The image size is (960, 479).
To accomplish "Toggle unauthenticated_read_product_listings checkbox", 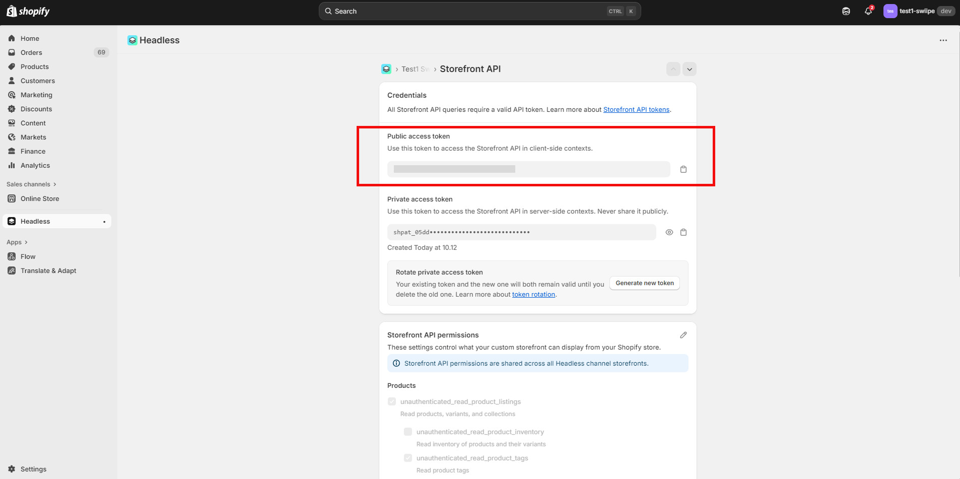I will pos(392,401).
